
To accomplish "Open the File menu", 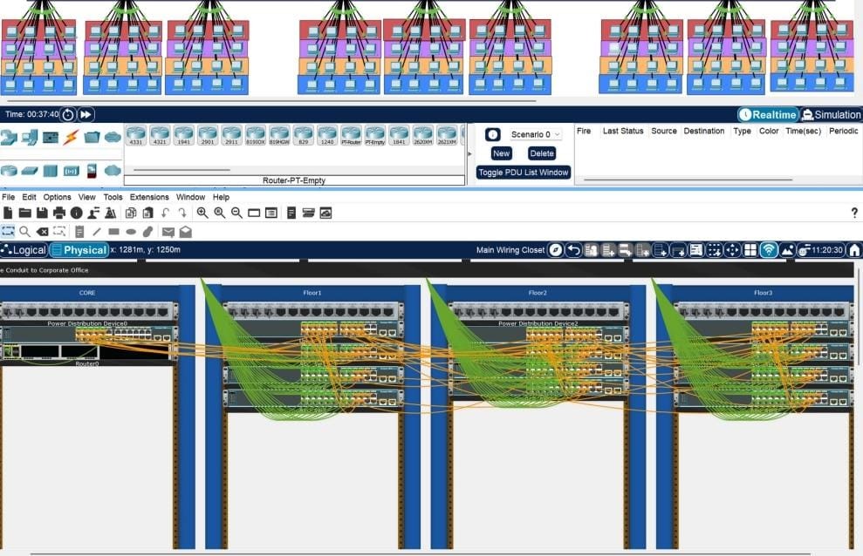I will point(8,197).
